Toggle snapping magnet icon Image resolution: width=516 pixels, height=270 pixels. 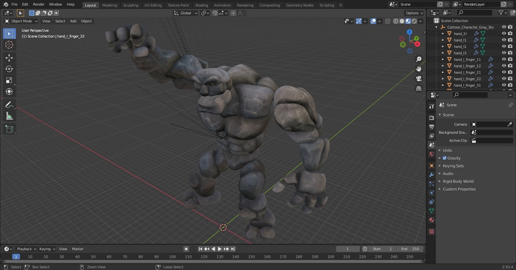pos(215,13)
